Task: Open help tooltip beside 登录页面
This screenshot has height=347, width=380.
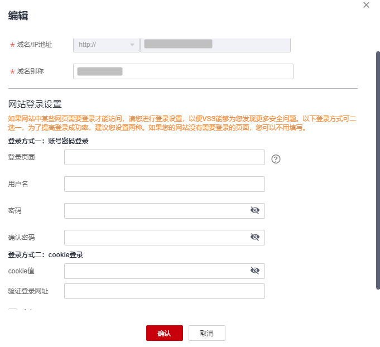Action: pos(276,158)
